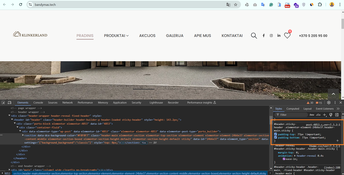Go to the KONTAKTAI page link

pos(232,35)
